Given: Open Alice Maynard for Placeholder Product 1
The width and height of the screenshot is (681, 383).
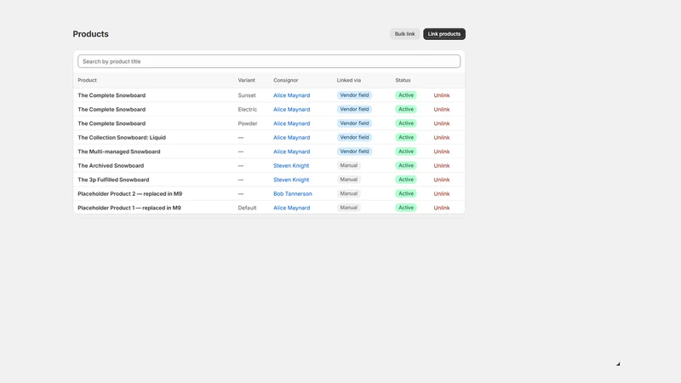Looking at the screenshot, I should [x=291, y=208].
